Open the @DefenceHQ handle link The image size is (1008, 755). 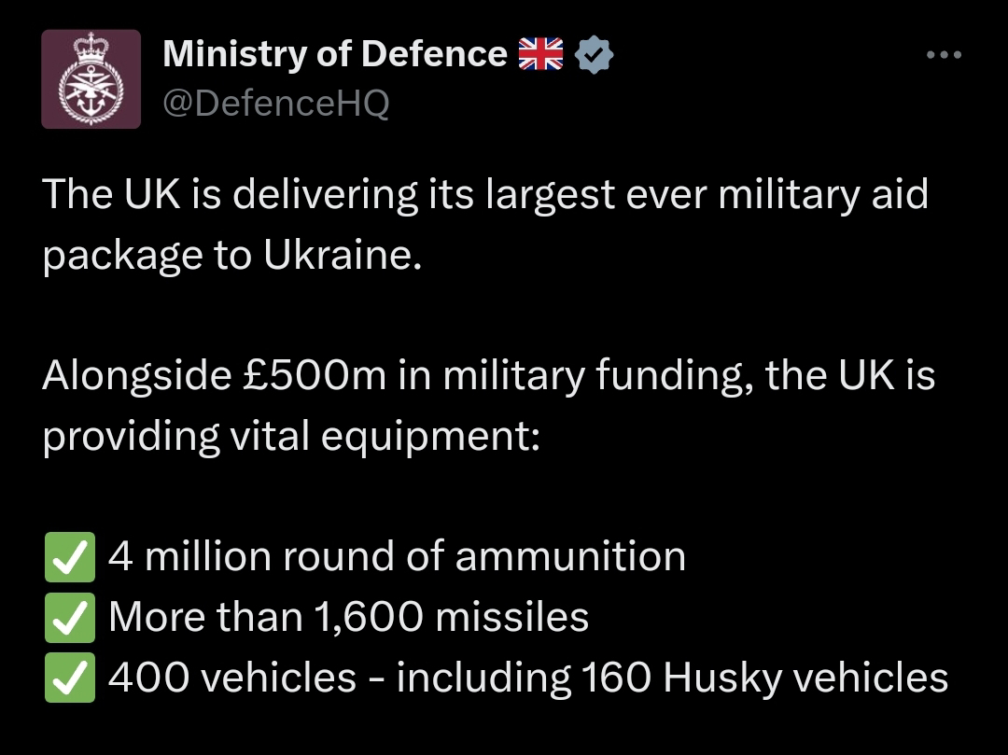(x=275, y=103)
